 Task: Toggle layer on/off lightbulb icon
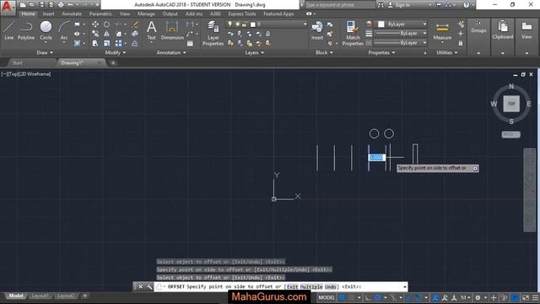click(229, 24)
